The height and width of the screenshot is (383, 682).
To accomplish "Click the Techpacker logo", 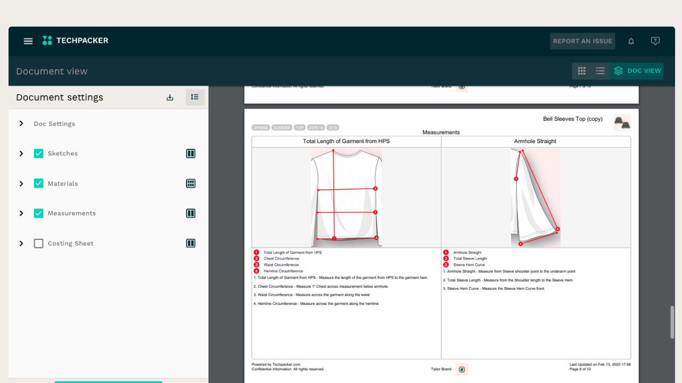I will tap(75, 40).
